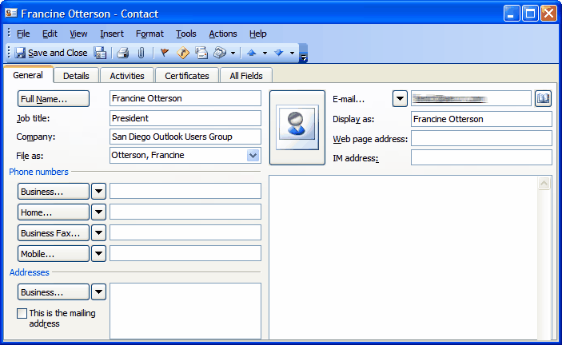The width and height of the screenshot is (562, 345).
Task: Click the Follow Up flag icon
Action: coord(165,53)
